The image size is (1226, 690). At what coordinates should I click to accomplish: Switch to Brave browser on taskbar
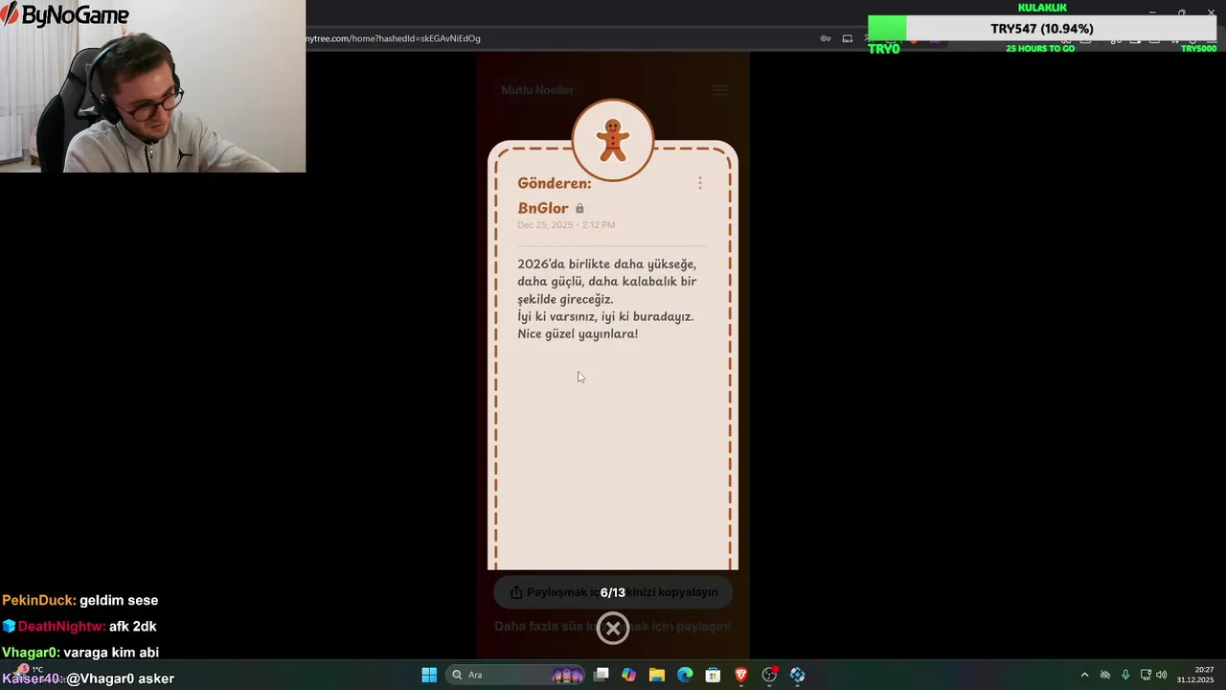click(x=741, y=675)
